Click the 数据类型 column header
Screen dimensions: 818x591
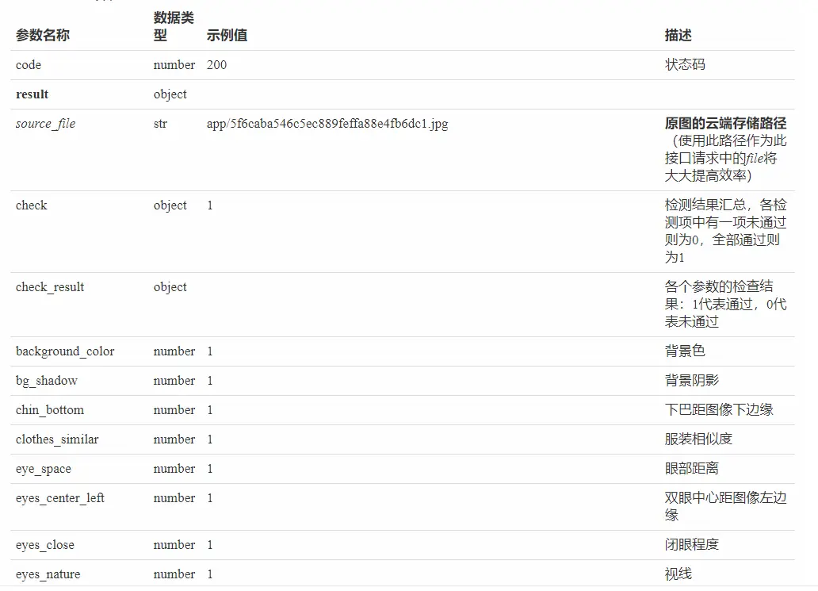tap(174, 26)
